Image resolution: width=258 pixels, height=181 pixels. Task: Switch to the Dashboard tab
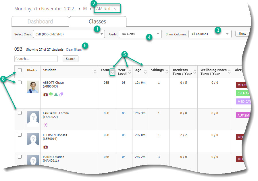[40, 21]
